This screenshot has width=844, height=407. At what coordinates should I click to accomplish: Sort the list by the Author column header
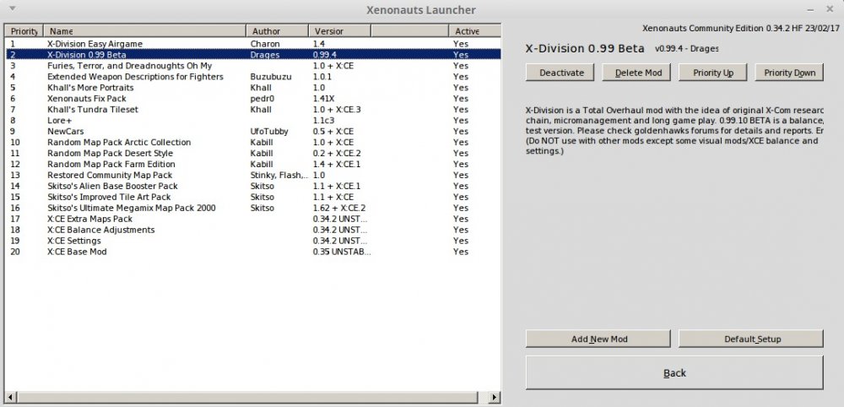[x=277, y=31]
